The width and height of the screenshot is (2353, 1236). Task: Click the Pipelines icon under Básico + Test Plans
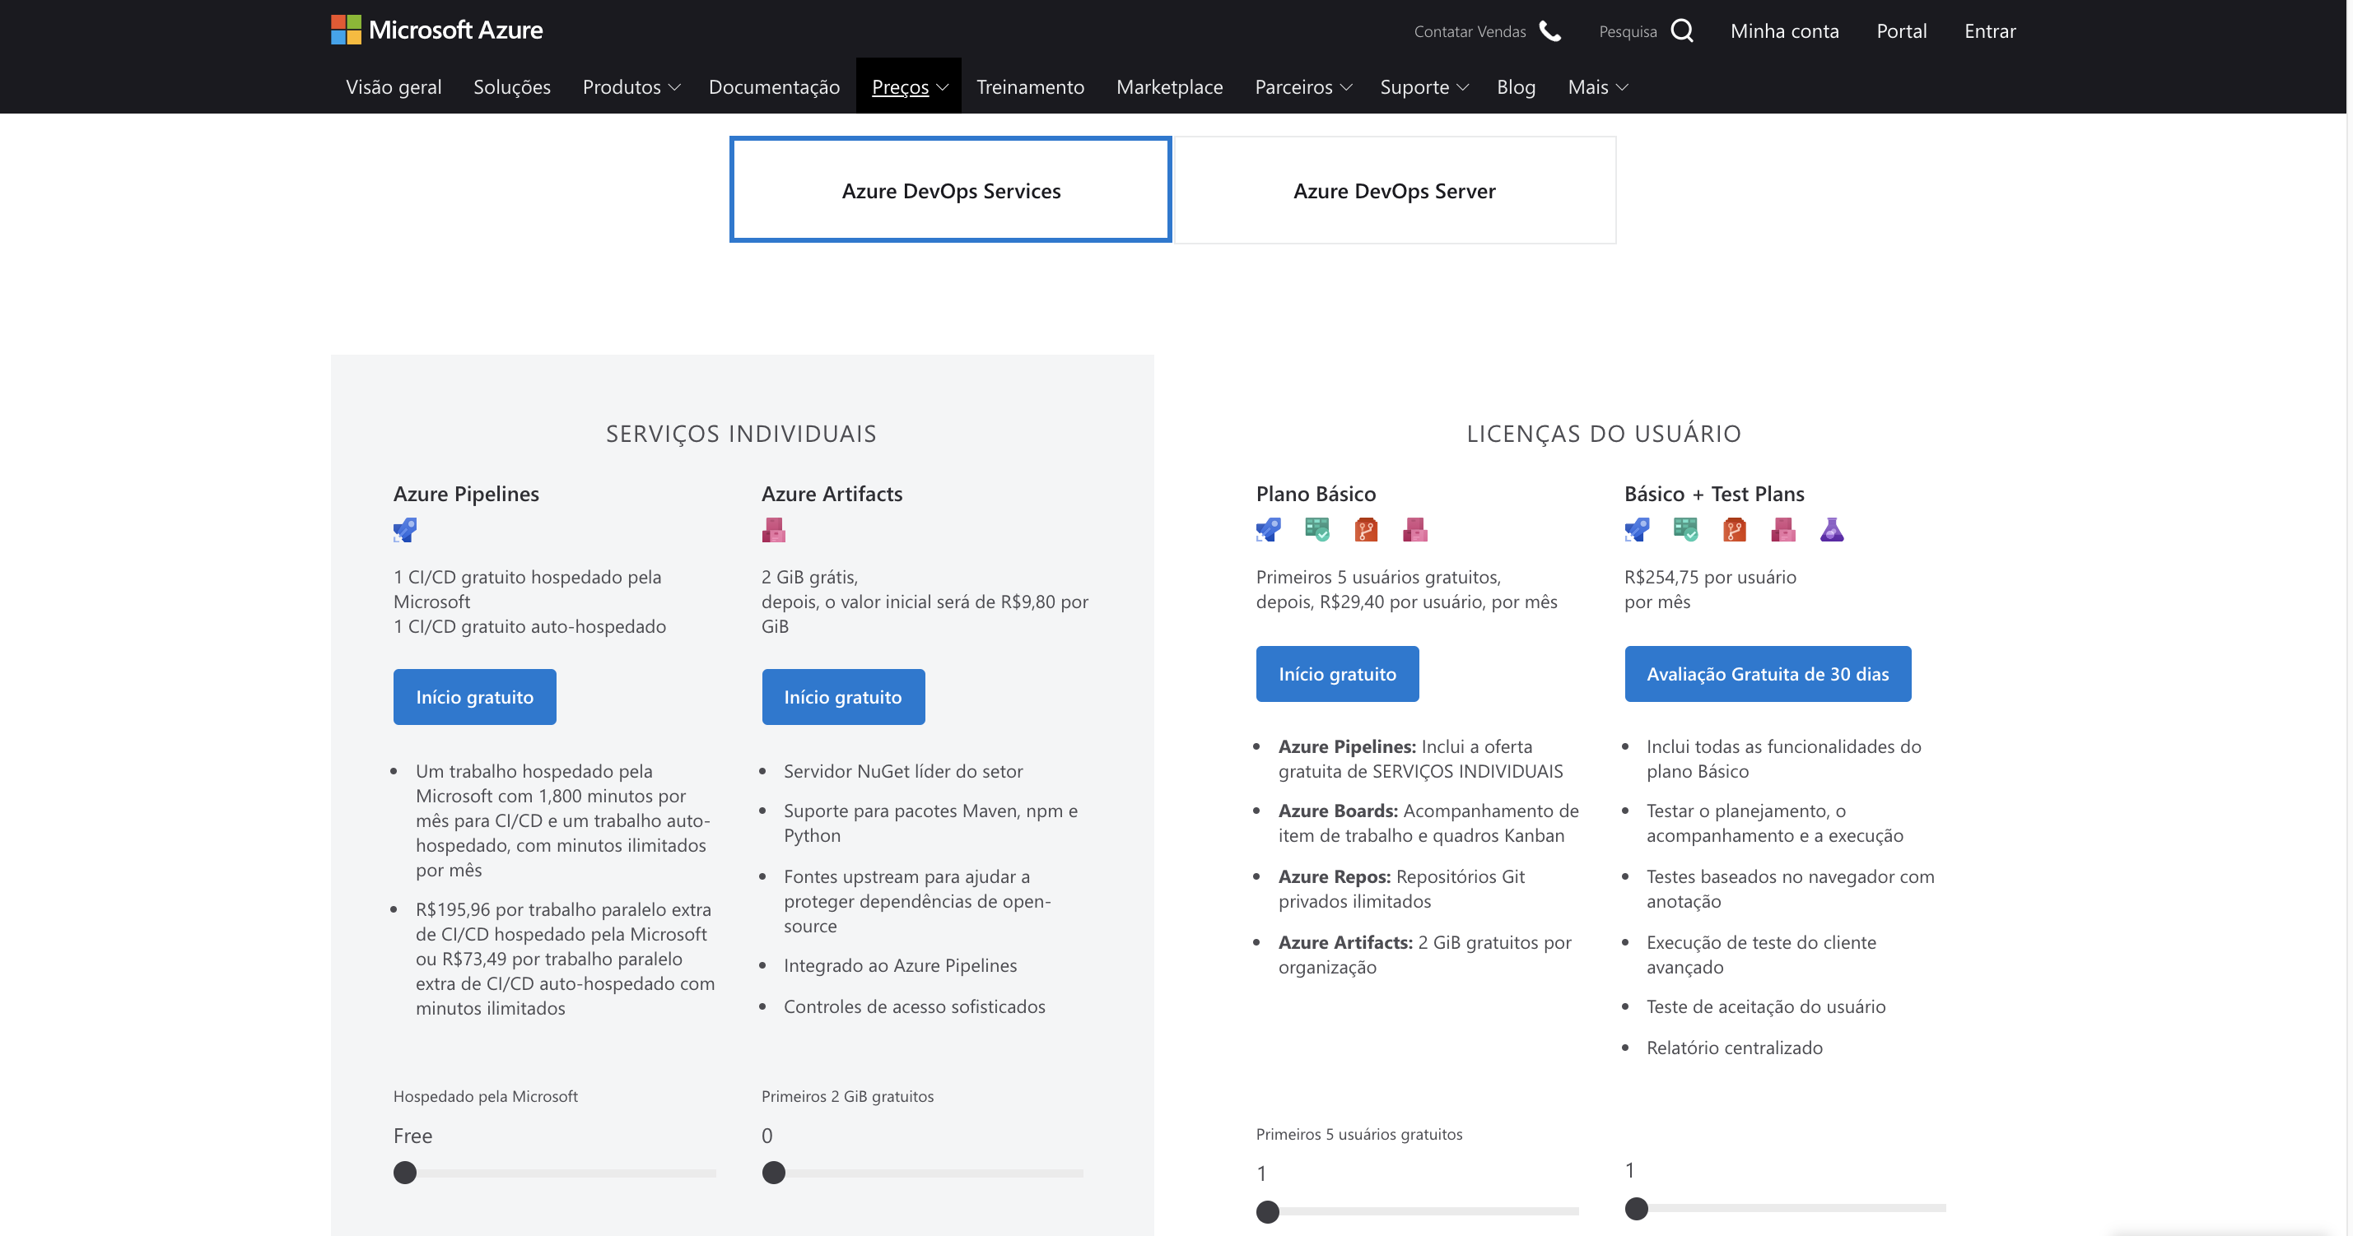tap(1637, 531)
